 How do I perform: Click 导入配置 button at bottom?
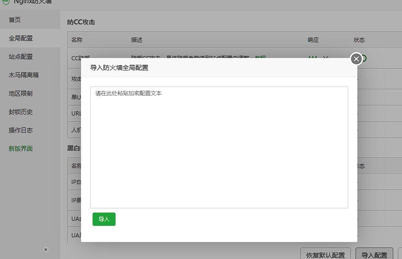(374, 254)
